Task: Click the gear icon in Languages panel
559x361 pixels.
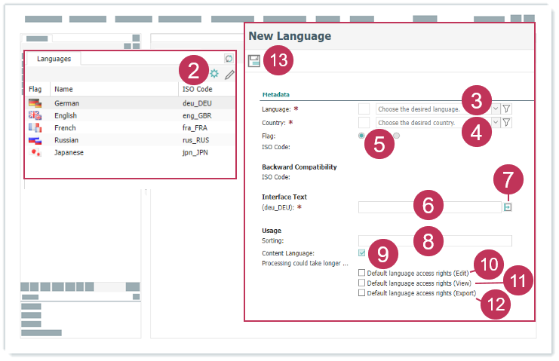Action: click(x=214, y=74)
